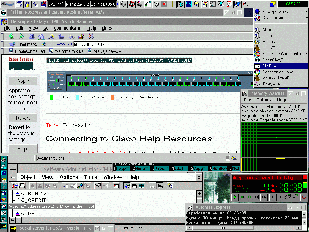Click Netscape's Forward arrow icon
The image size is (309, 232).
tap(21, 36)
